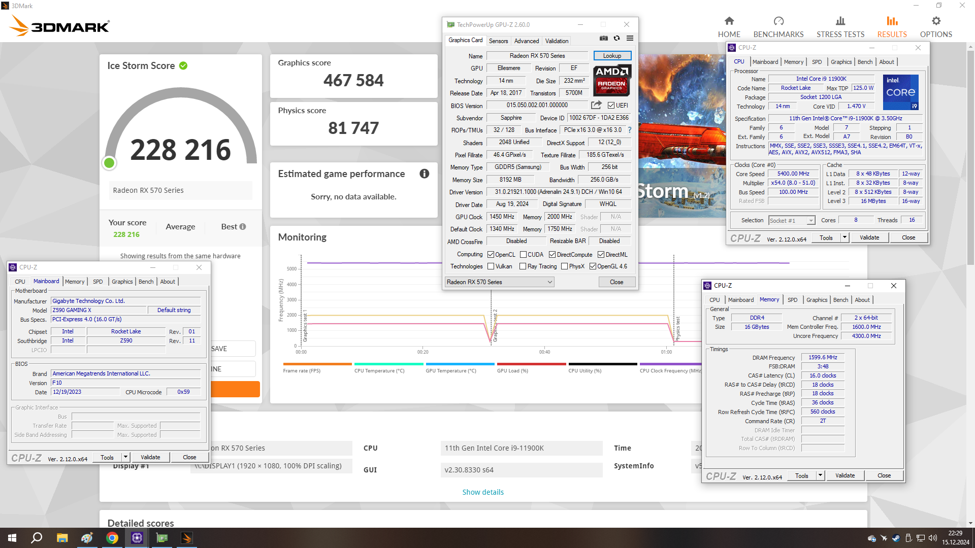The height and width of the screenshot is (548, 975).
Task: Switch to CPU-Z via its taskbar icon
Action: (x=137, y=538)
